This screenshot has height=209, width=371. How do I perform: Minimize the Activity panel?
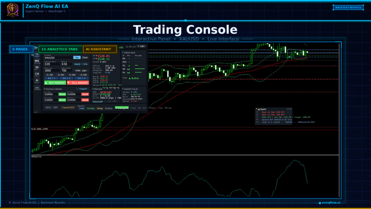tap(288, 109)
